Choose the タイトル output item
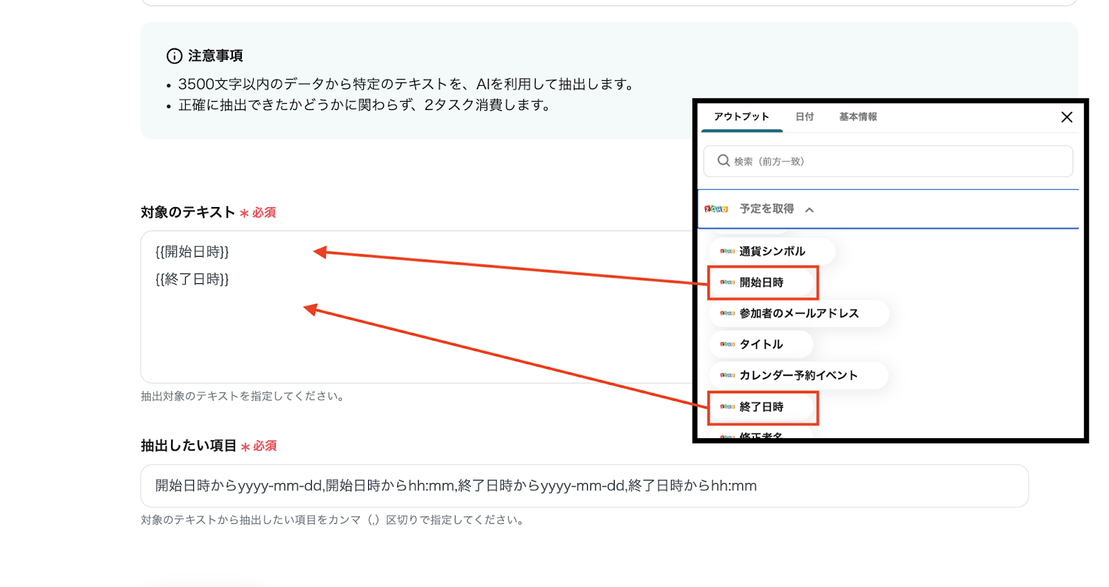 pyautogui.click(x=761, y=344)
